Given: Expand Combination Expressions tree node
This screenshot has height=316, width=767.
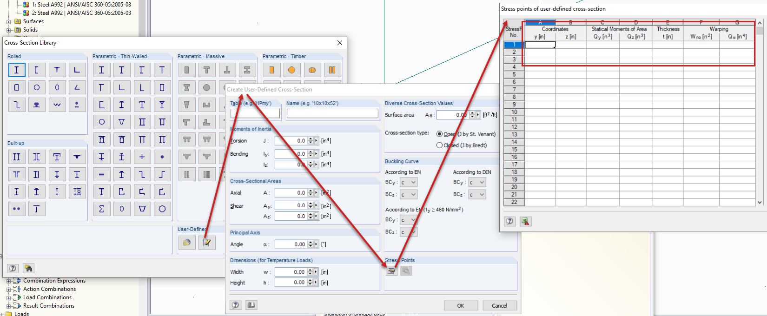Looking at the screenshot, I should 8,281.
